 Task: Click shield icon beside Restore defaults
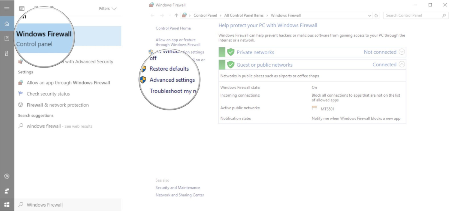[144, 69]
